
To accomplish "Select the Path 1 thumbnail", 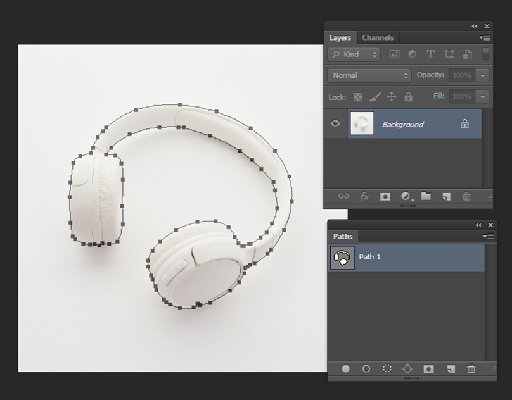I will 341,258.
